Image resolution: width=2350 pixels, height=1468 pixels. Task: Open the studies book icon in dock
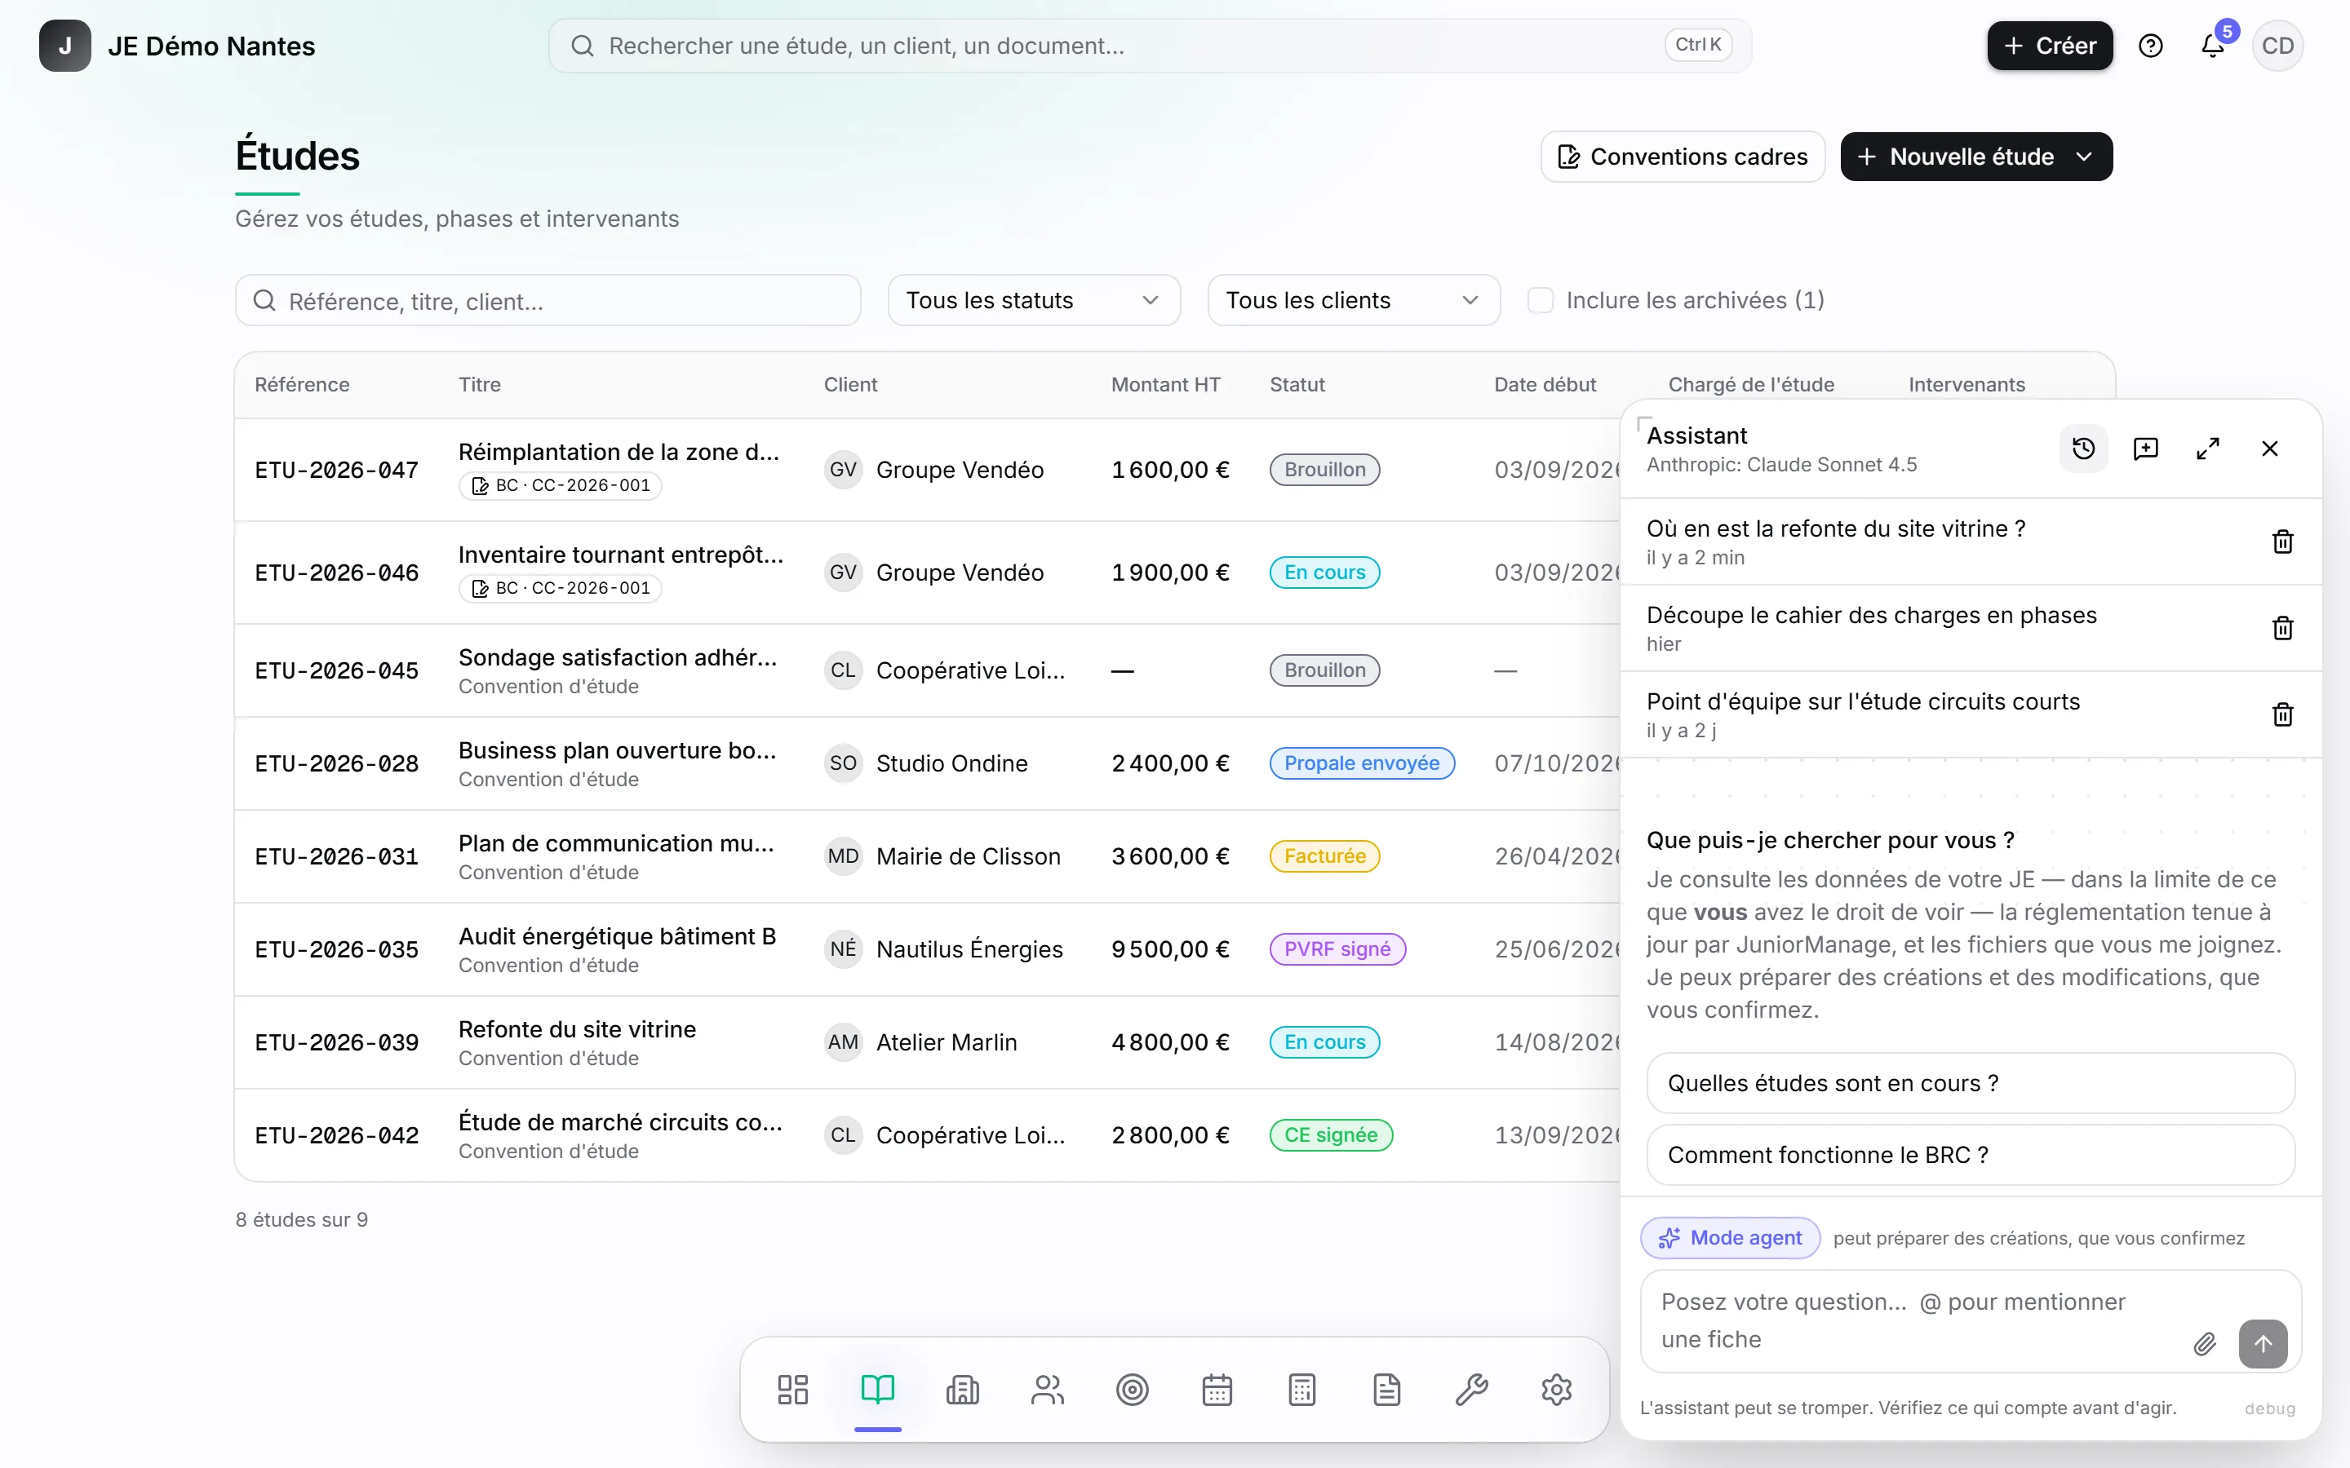coord(878,1390)
